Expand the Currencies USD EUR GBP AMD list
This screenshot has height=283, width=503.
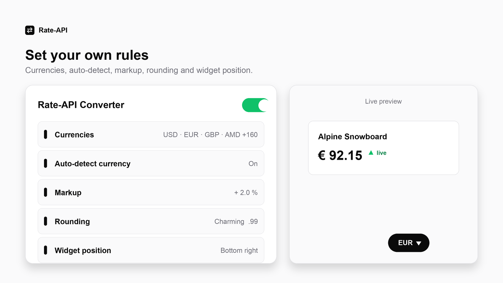[151, 135]
